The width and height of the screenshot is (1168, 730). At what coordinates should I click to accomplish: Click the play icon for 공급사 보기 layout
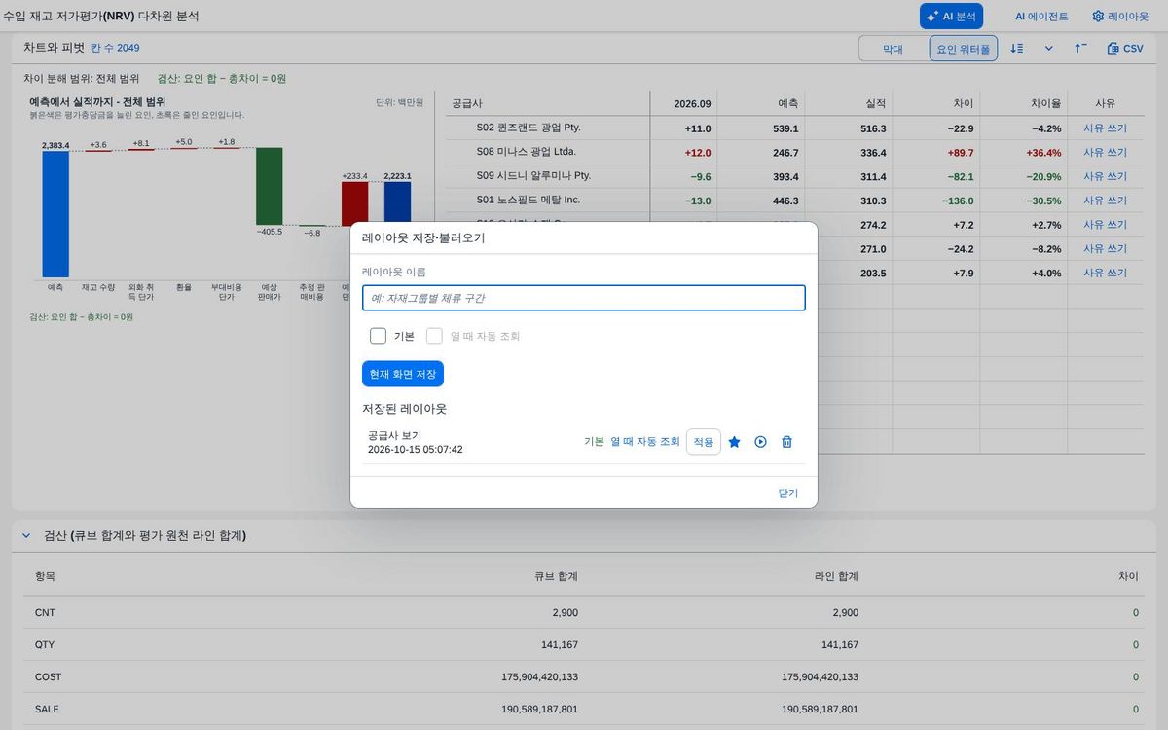point(761,442)
